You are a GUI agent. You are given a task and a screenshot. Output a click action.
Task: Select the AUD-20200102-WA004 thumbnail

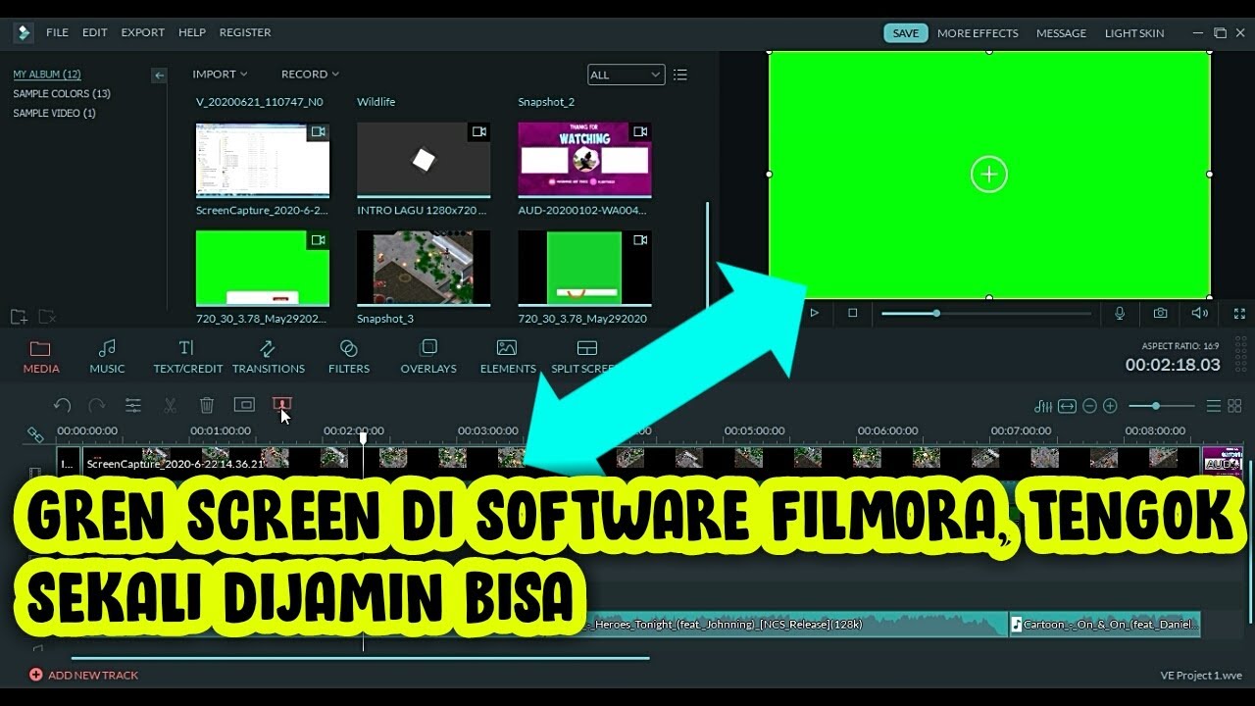point(584,160)
